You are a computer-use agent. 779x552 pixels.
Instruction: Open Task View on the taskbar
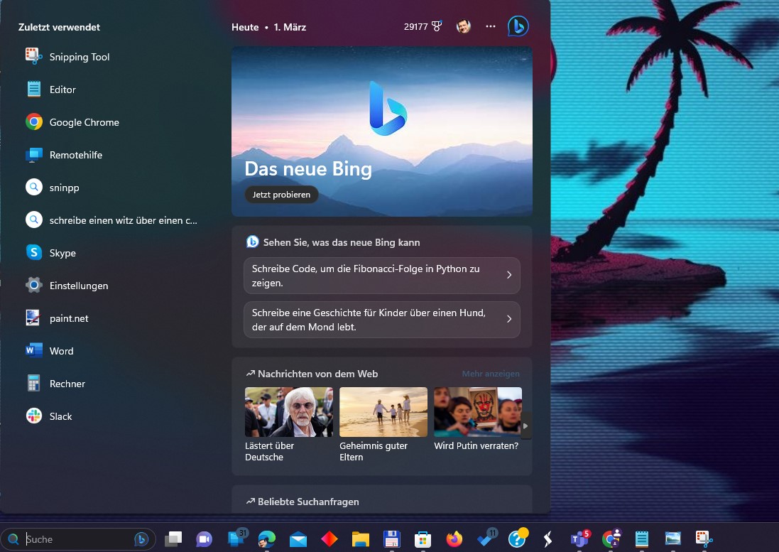[173, 539]
